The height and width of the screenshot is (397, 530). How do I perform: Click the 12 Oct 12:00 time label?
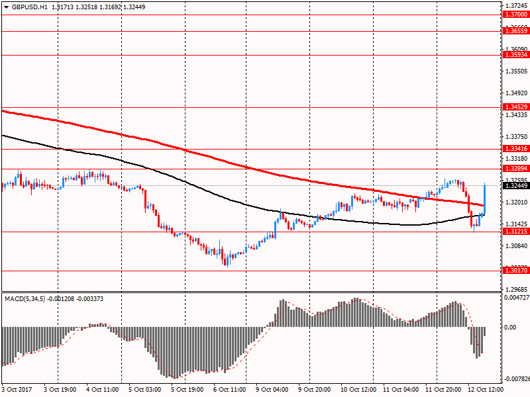coord(486,390)
